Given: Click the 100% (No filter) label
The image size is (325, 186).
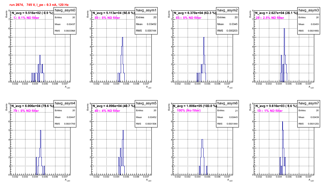Looking at the screenshot, I should click(189, 111).
